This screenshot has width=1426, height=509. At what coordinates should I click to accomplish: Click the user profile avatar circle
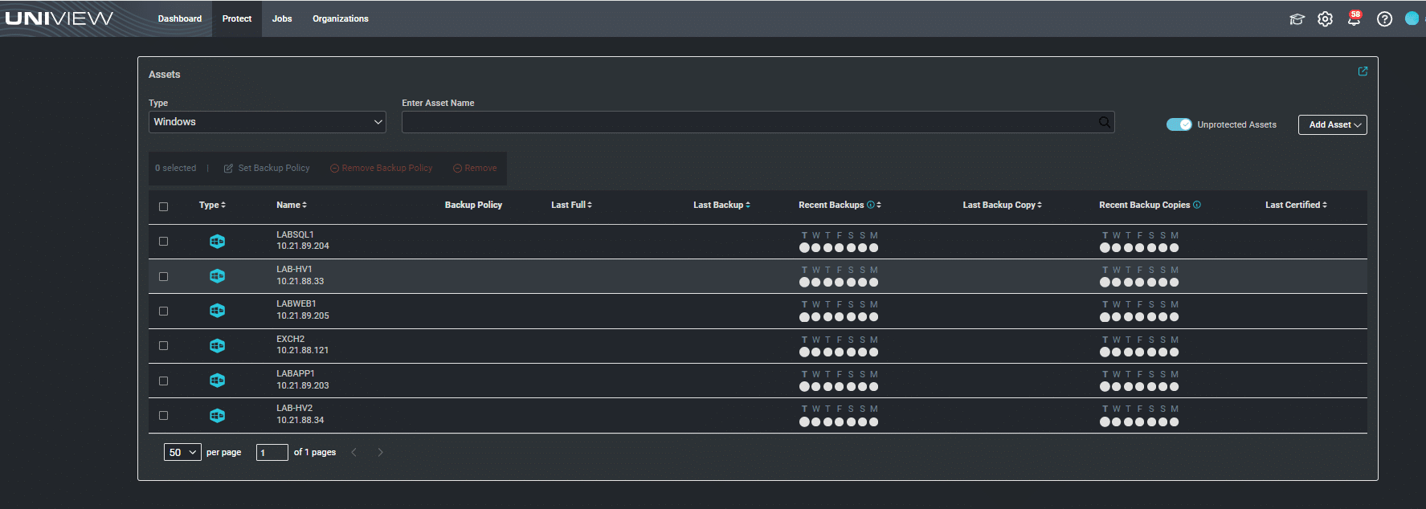click(x=1412, y=18)
